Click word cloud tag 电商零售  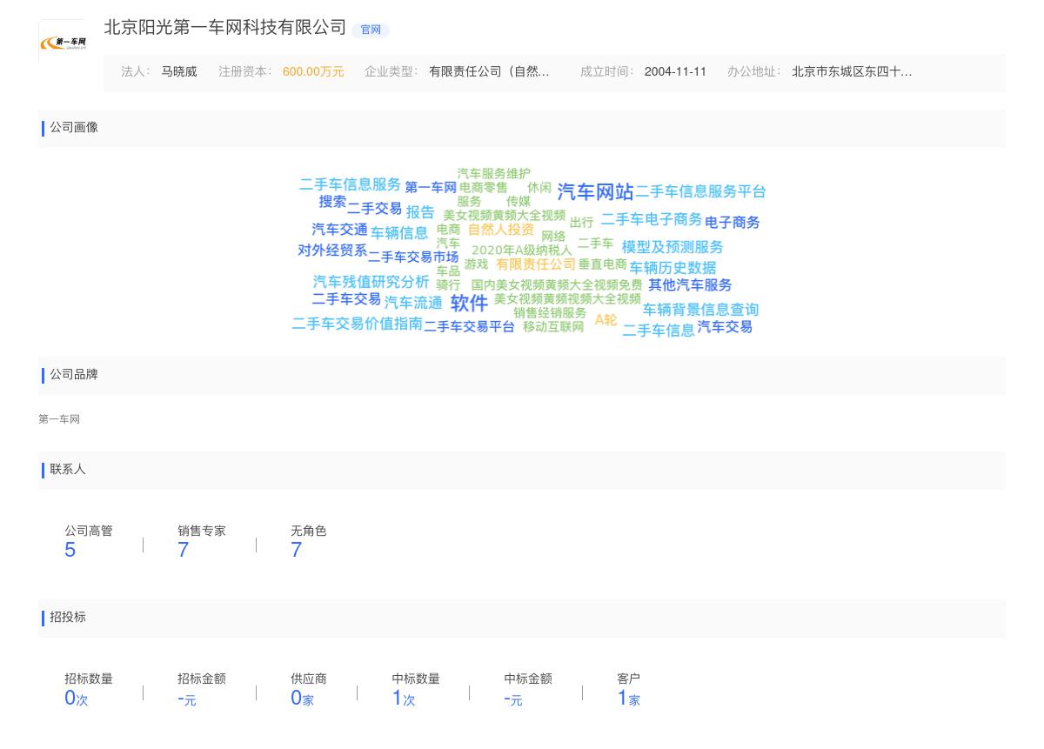483,188
